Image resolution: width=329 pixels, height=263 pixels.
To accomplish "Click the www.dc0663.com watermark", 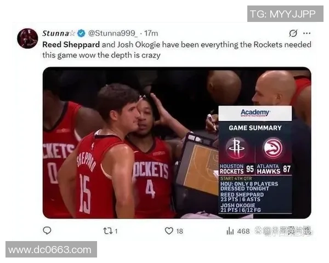I will pos(51,249).
